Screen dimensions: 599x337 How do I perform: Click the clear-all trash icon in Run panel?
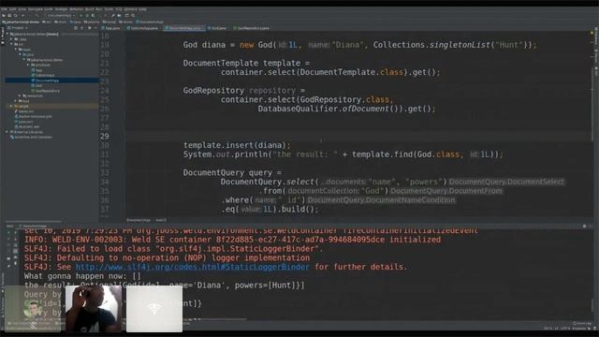pyautogui.click(x=15, y=263)
